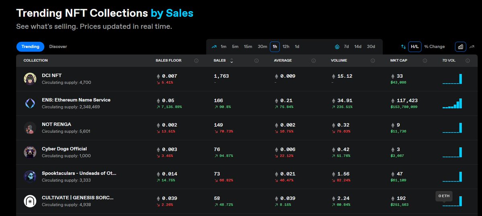Screen dimensions: 482x216
Task: Select the 7d volume range
Action: click(x=346, y=46)
